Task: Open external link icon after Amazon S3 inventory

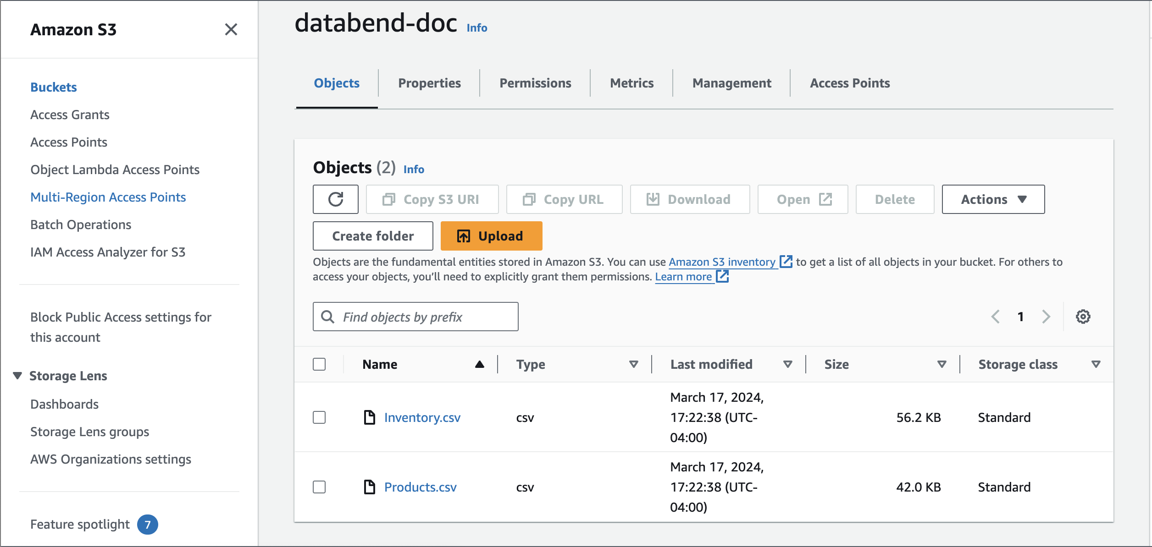Action: coord(786,262)
